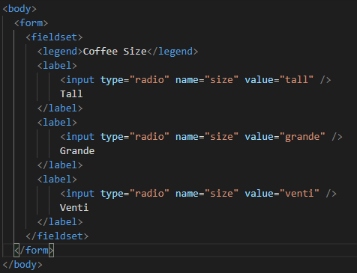Screen dimensions: 357x273
Task: Click name="size" on the venti input line
Action: pyautogui.click(x=207, y=194)
